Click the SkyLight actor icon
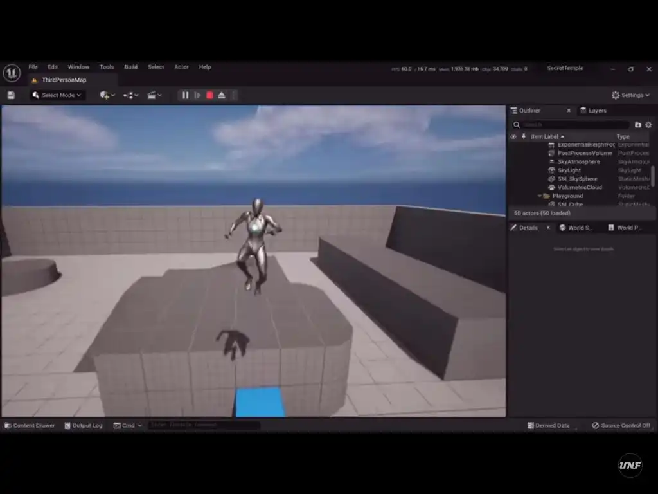 (551, 170)
